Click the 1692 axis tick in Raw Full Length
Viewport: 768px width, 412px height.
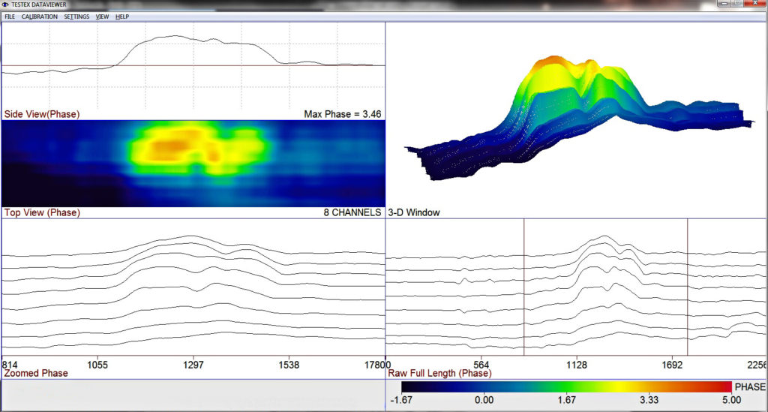click(672, 365)
